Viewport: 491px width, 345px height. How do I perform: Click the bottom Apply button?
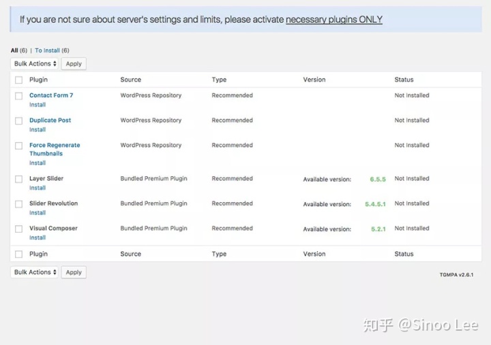74,272
